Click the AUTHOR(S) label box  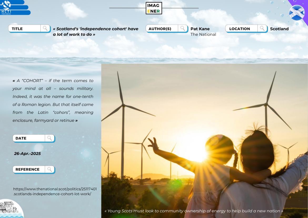pyautogui.click(x=167, y=28)
